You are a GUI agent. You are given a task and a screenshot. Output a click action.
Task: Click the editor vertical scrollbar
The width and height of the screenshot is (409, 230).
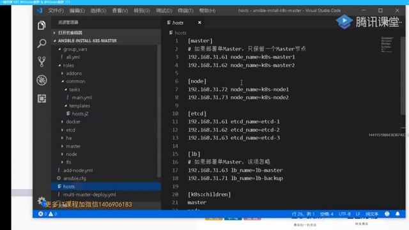click(x=403, y=75)
